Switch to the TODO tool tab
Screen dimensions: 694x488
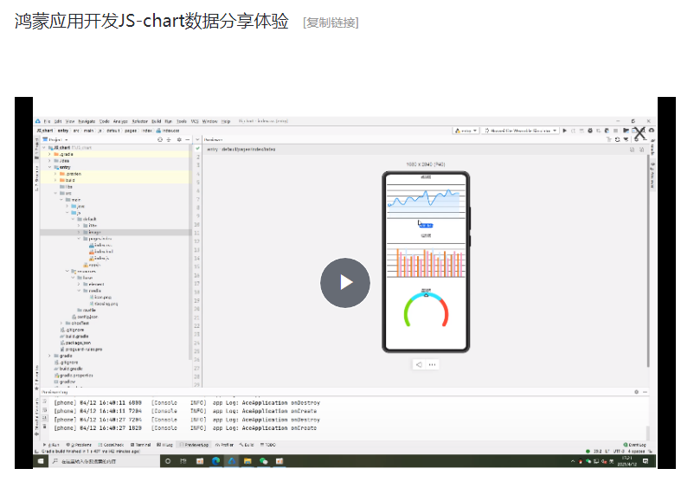pos(267,445)
